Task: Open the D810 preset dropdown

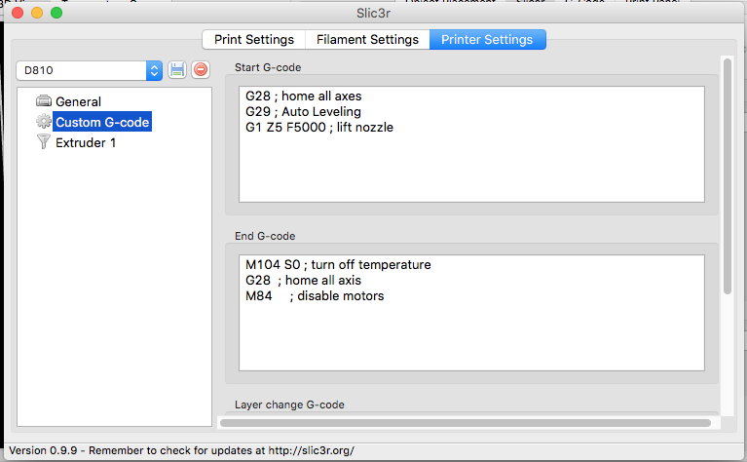Action: pyautogui.click(x=89, y=70)
